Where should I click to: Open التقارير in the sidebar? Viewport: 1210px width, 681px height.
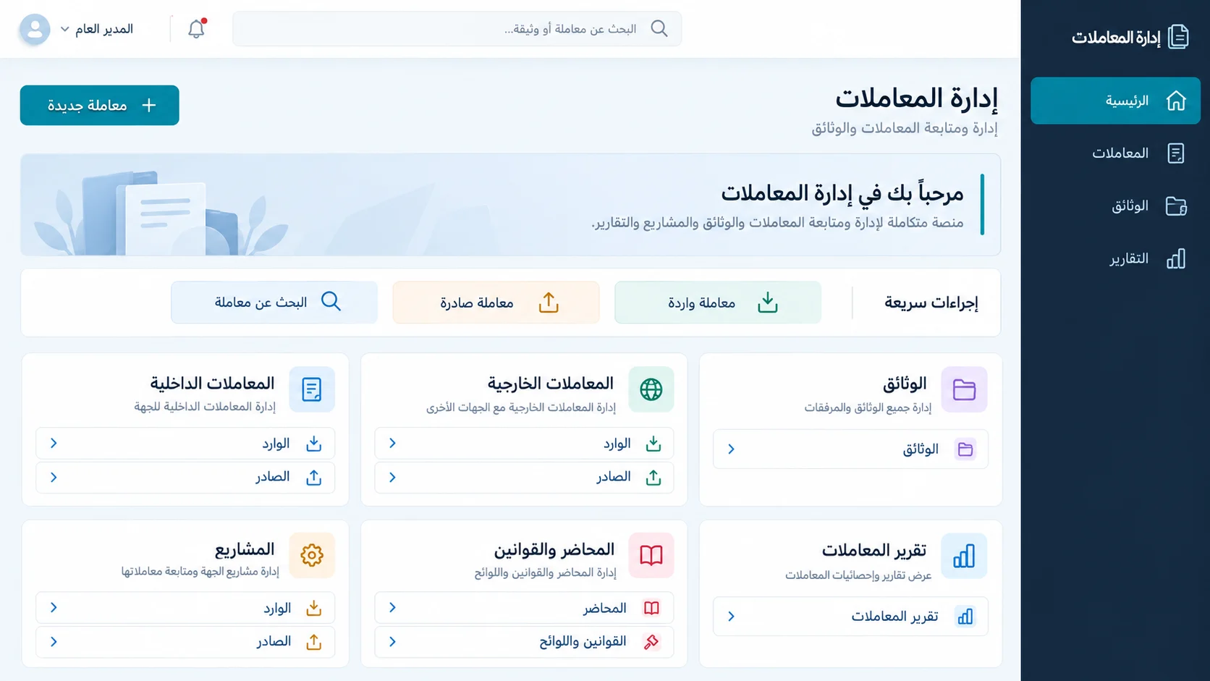(x=1115, y=259)
